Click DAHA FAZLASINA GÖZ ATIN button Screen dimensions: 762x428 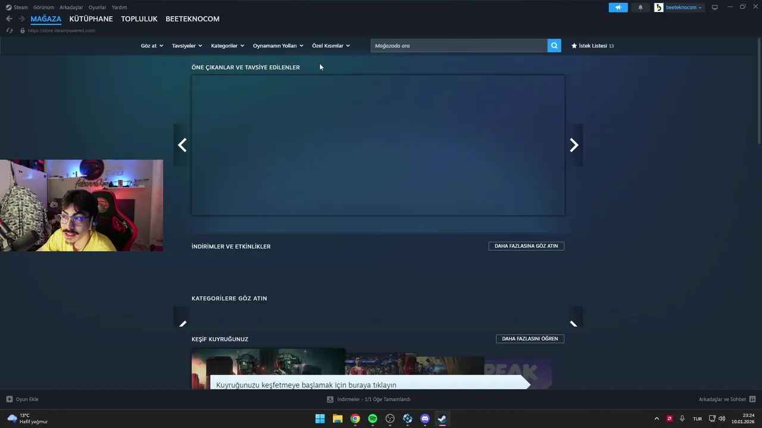526,246
